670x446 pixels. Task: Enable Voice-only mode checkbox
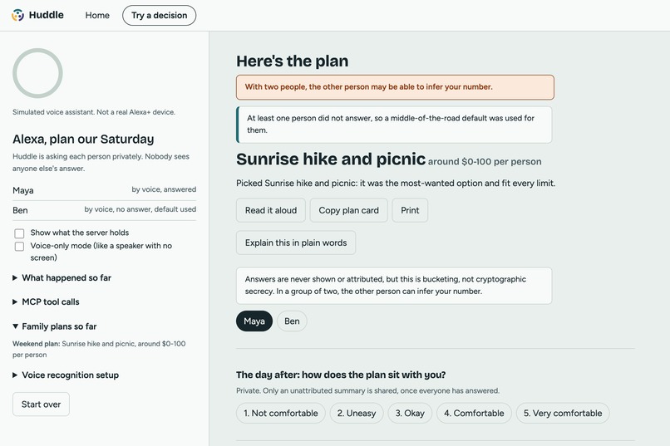(x=19, y=247)
